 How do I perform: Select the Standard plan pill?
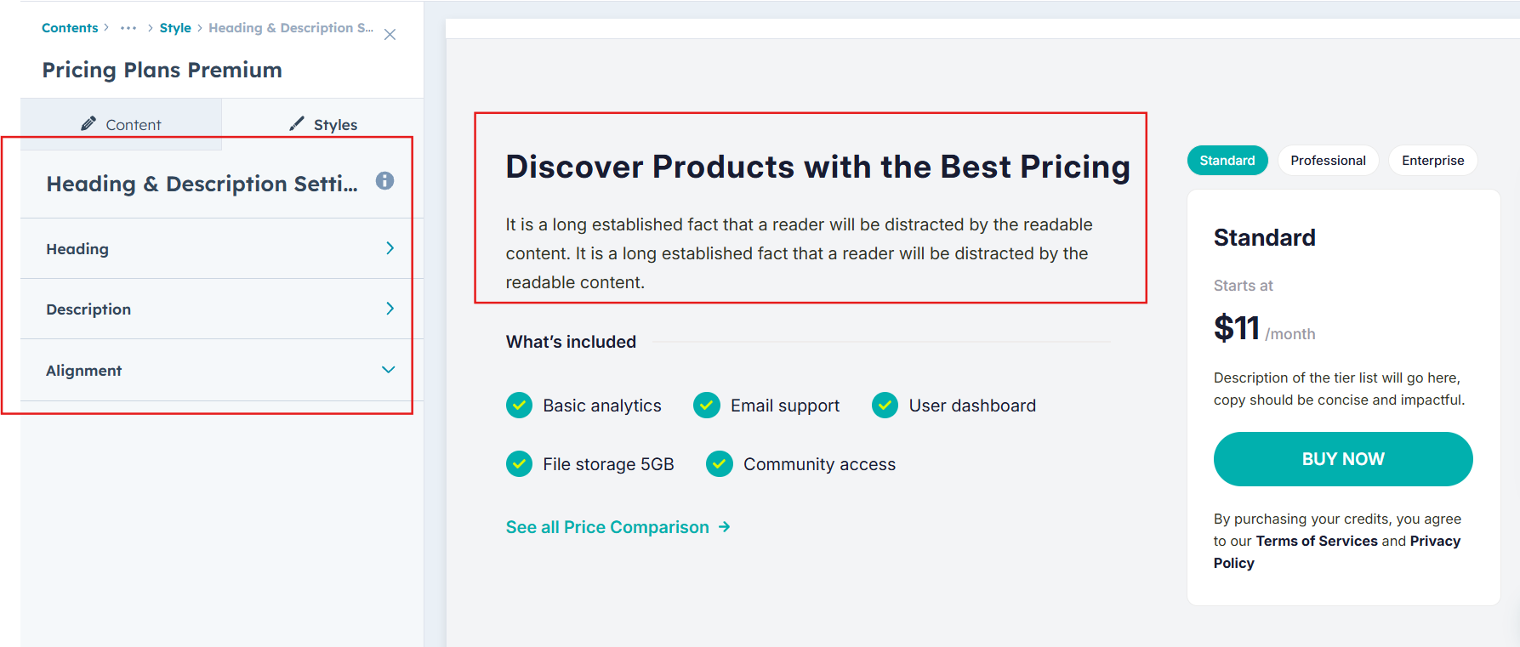(x=1227, y=161)
